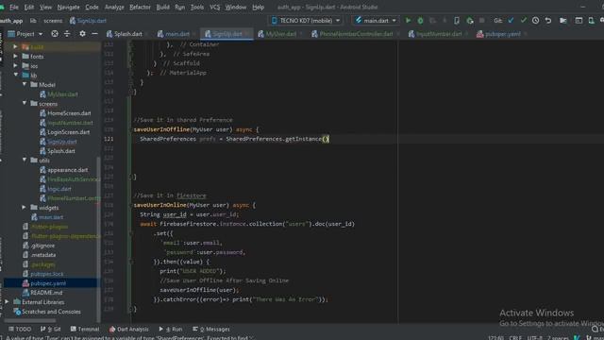Collapse the lib folder
The image size is (604, 340).
click(x=15, y=76)
